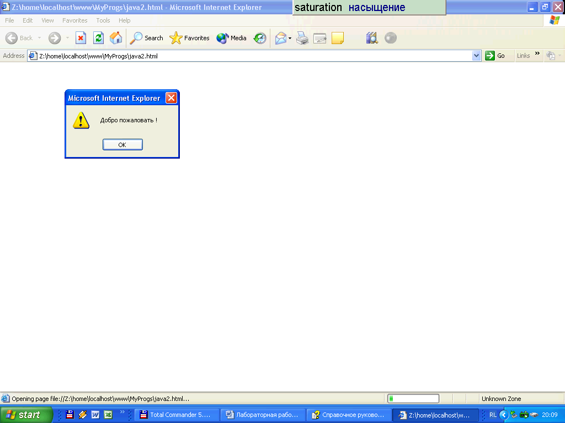Expand hidden system tray icons arrow

point(504,415)
